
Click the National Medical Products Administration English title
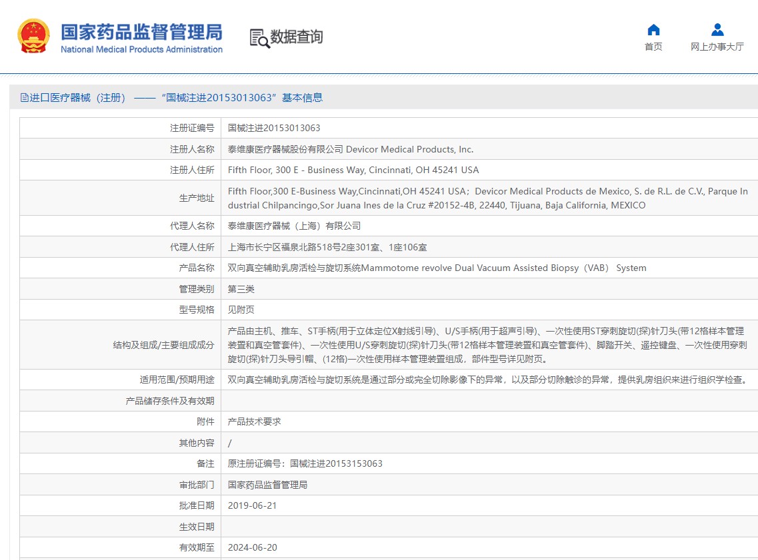point(141,49)
